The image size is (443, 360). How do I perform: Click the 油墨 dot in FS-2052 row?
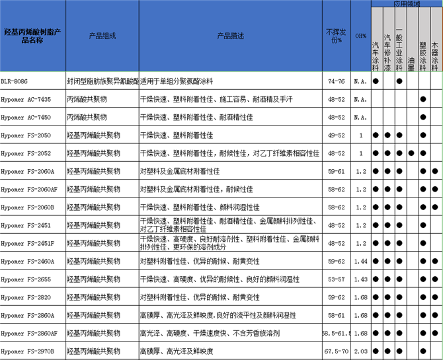tap(411, 153)
